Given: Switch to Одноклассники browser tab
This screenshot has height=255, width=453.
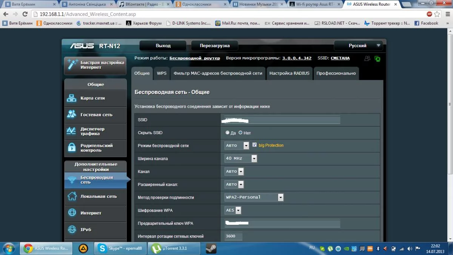Looking at the screenshot, I should pyautogui.click(x=200, y=4).
